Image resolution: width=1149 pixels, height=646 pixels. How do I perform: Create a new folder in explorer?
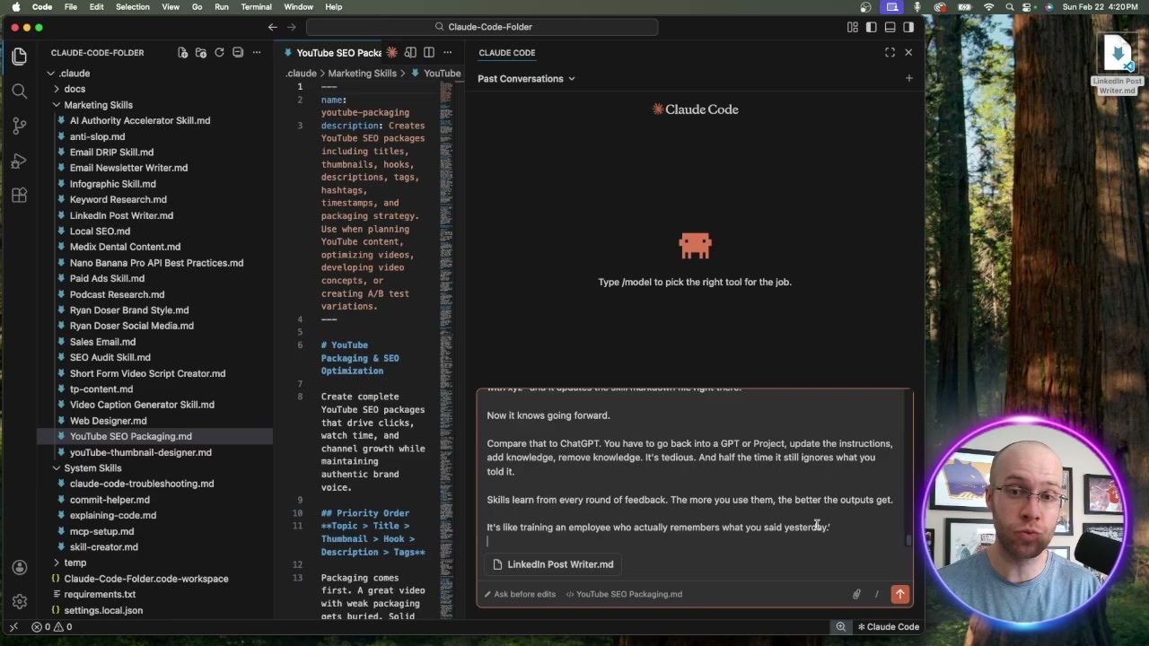click(201, 52)
